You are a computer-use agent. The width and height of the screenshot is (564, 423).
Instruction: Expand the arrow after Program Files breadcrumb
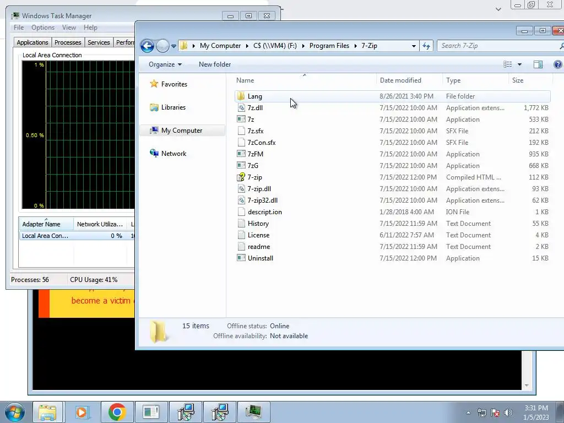(x=355, y=46)
